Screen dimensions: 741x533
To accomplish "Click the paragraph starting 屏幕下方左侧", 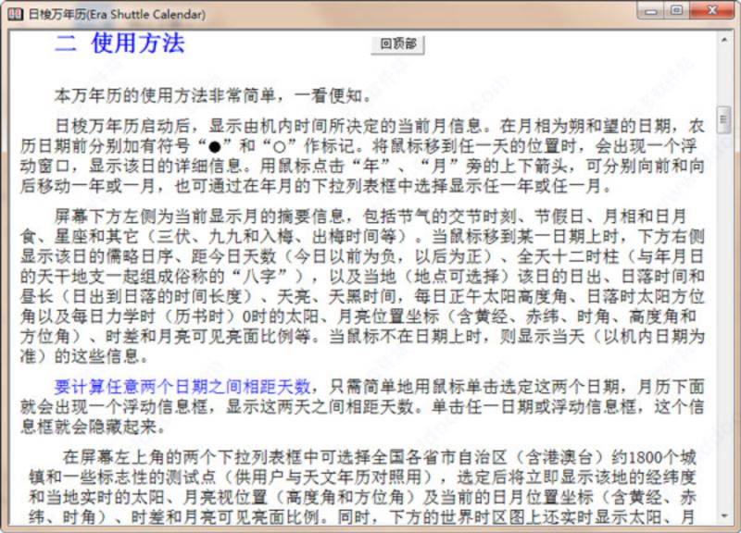I will pyautogui.click(x=362, y=286).
